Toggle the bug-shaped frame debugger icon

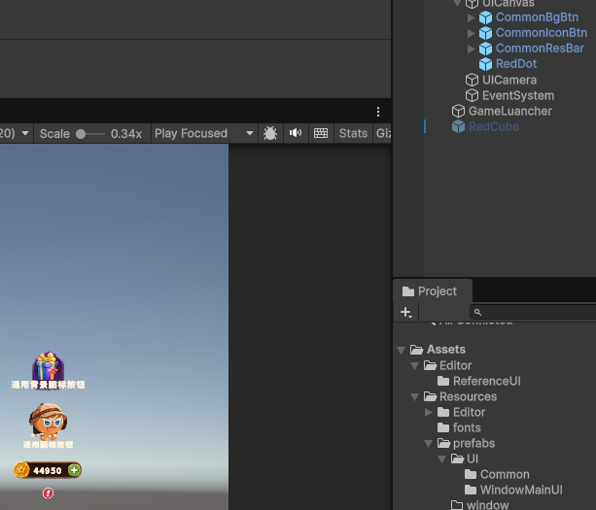point(270,133)
